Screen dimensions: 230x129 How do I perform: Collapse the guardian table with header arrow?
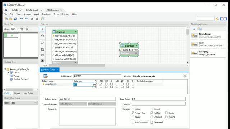pos(137,46)
